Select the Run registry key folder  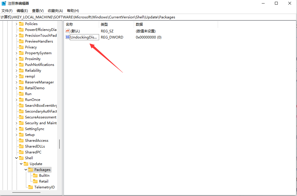tap(29, 94)
